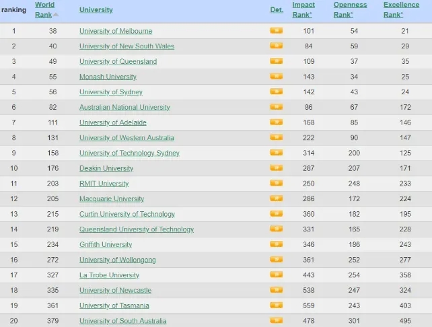Click the Det. column header
The width and height of the screenshot is (432, 327).
(x=277, y=9)
